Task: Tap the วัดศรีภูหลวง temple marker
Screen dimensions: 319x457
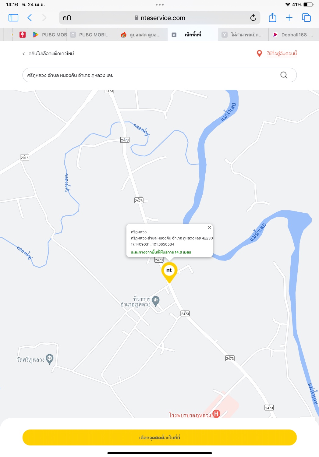Action: [50, 359]
